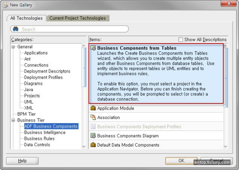This screenshot has height=170, width=239.
Task: Click the Business Components Deployment Profiles icon
Action: 93,126
